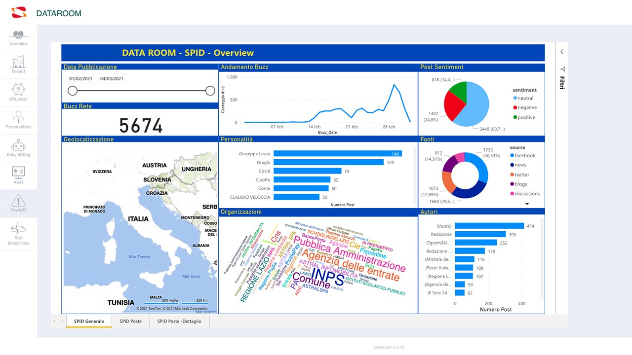Screen dimensions: 632x355
Task: Open Test TensorFlow sidebar item
Action: [x=18, y=234]
